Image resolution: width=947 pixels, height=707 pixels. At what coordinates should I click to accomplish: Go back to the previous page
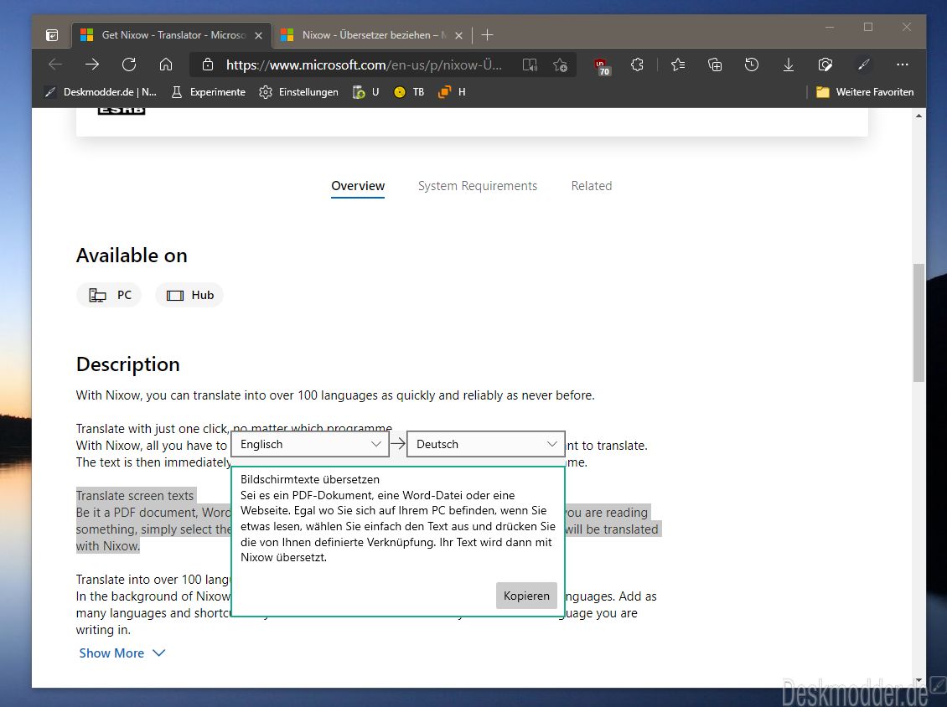[55, 65]
